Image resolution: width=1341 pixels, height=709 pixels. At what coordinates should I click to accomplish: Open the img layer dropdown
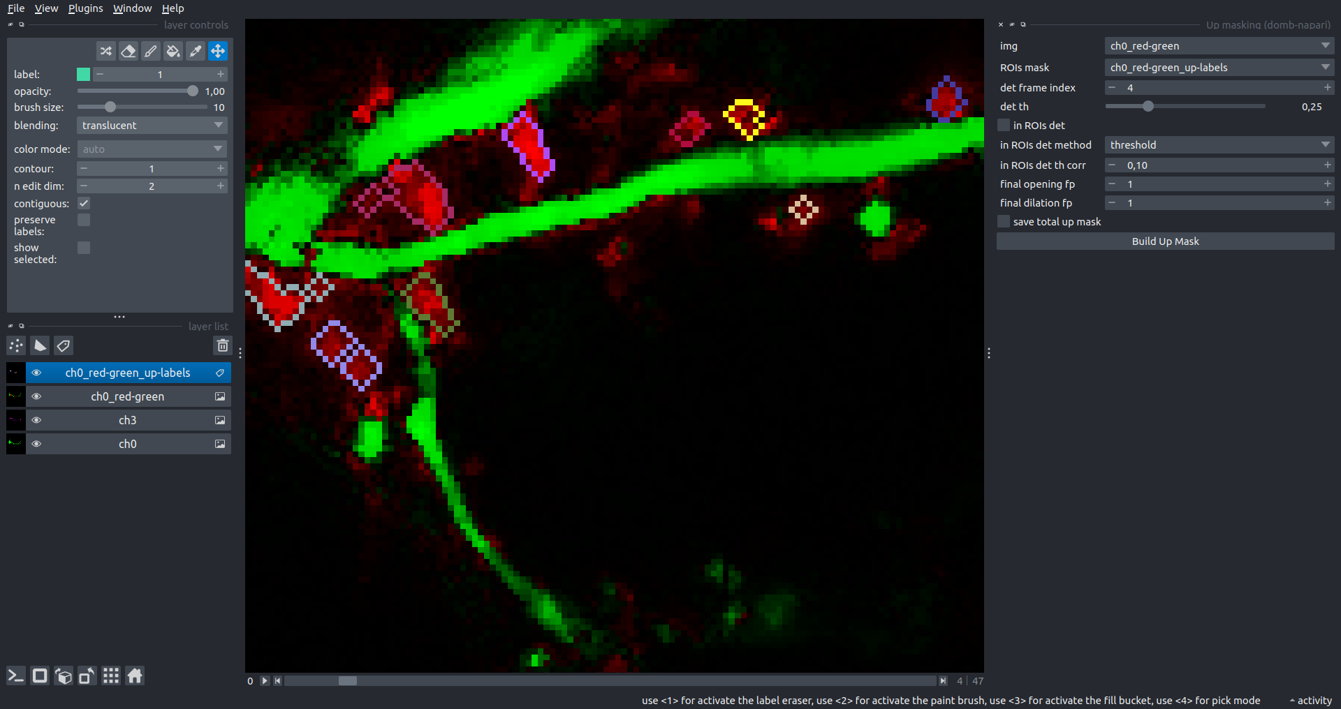pyautogui.click(x=1219, y=46)
